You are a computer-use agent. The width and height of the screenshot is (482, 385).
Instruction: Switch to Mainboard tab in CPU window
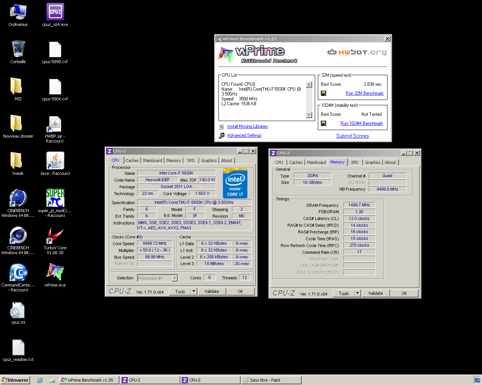153,161
